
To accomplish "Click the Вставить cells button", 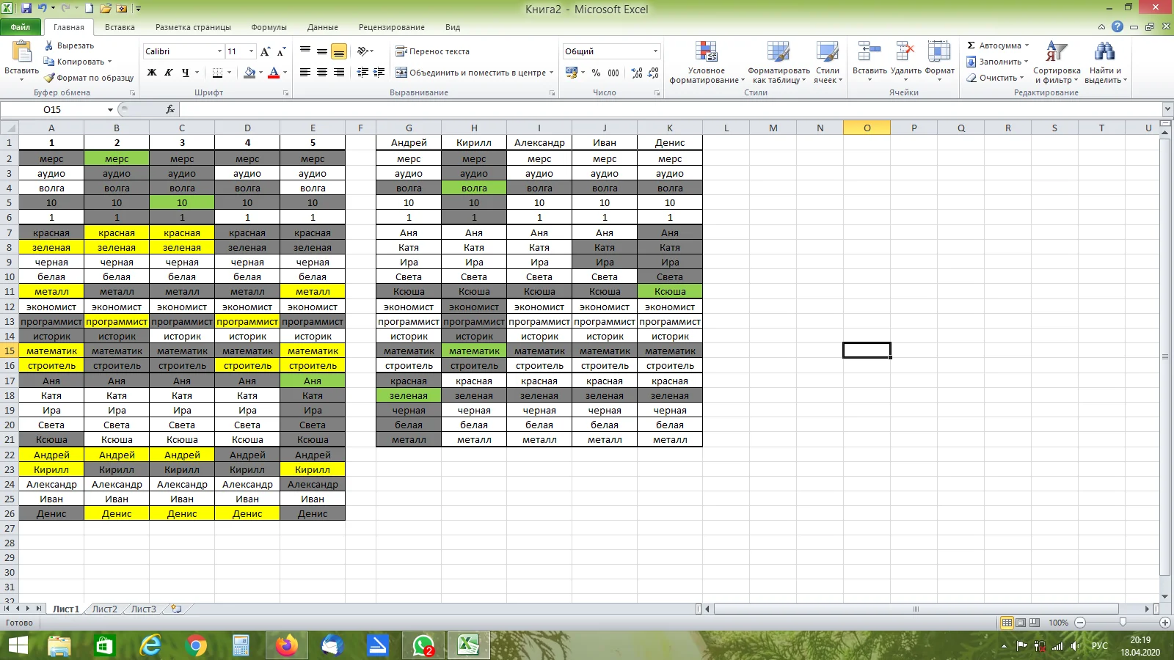I will [869, 62].
